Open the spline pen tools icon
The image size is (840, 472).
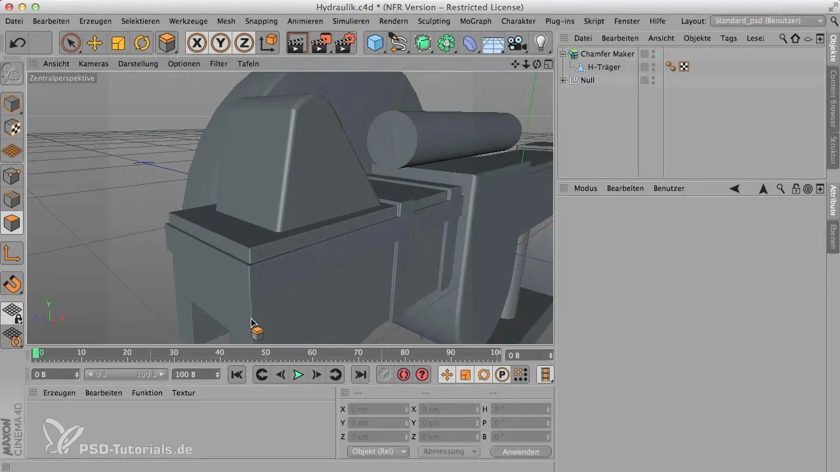(x=399, y=43)
